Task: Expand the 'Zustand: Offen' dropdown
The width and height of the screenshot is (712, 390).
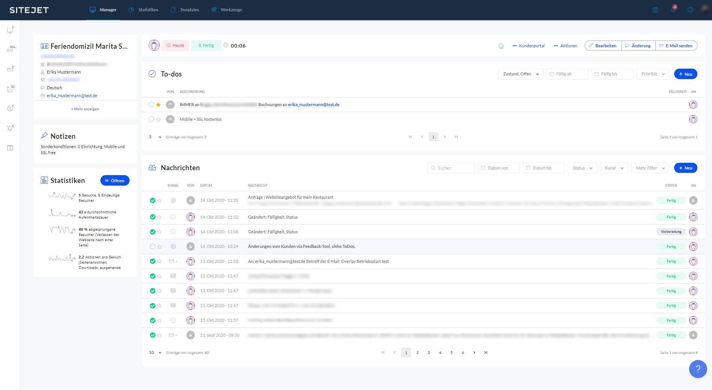Action: click(x=520, y=74)
